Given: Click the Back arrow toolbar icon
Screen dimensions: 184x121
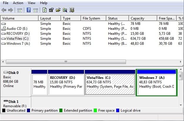Looking at the screenshot, I should pos(4,10).
